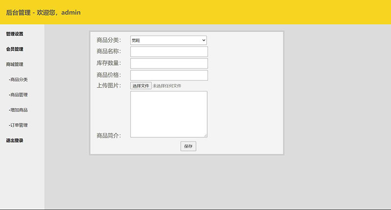Open the -商品管理 submenu item
Image resolution: width=391 pixels, height=210 pixels.
[x=18, y=95]
